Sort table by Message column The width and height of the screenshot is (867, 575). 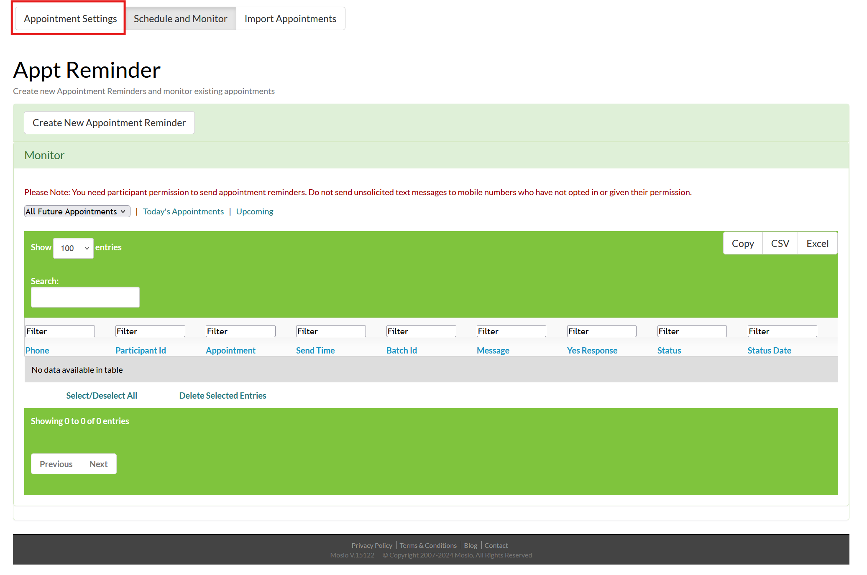(493, 350)
